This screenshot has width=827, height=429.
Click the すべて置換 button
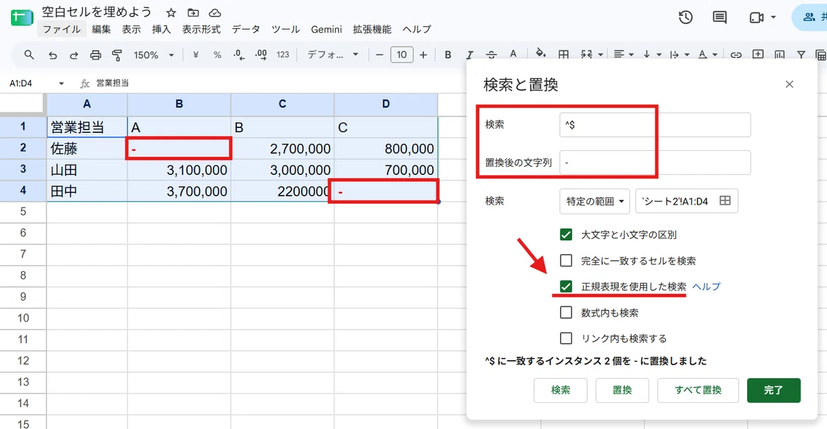click(698, 390)
